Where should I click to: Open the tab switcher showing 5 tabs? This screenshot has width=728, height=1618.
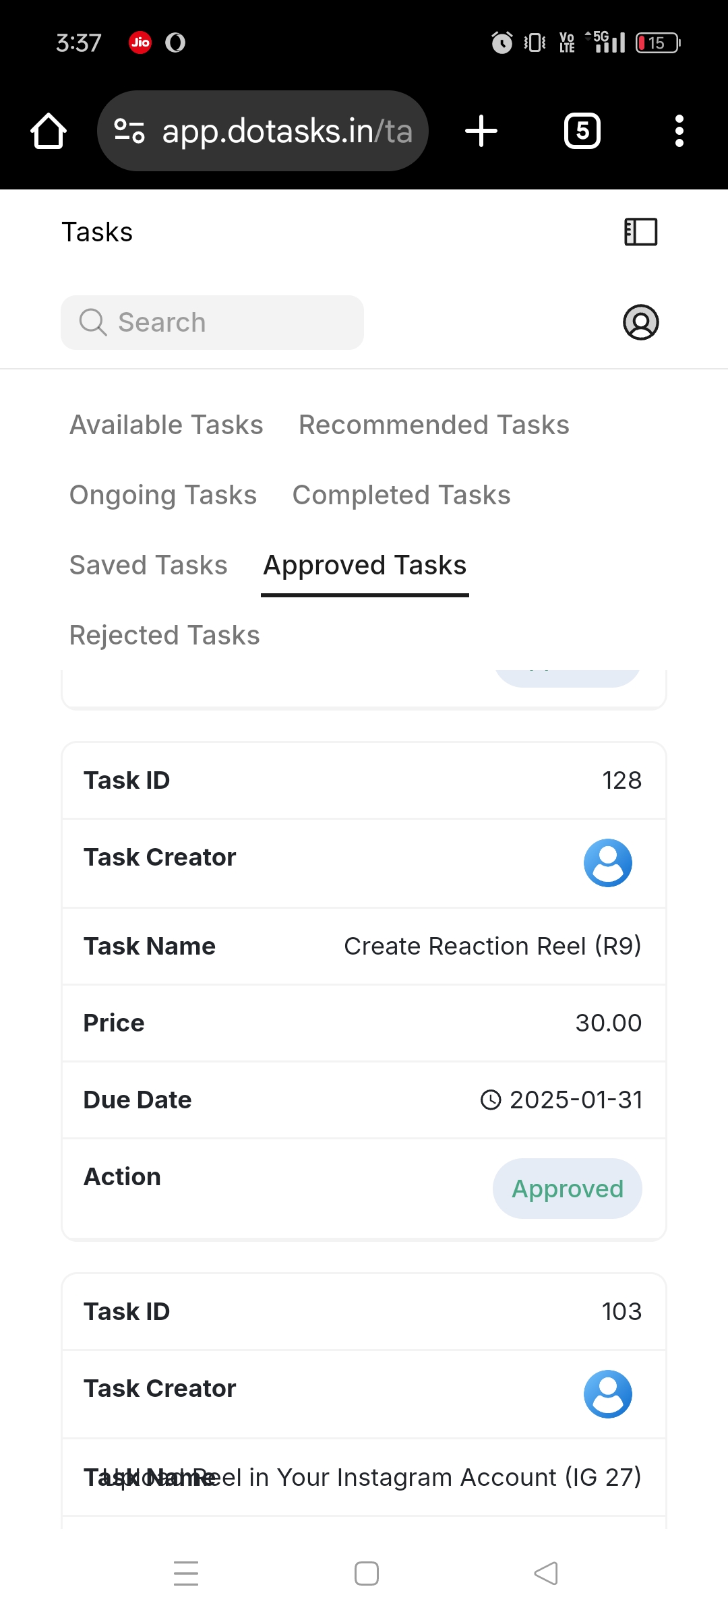[582, 131]
